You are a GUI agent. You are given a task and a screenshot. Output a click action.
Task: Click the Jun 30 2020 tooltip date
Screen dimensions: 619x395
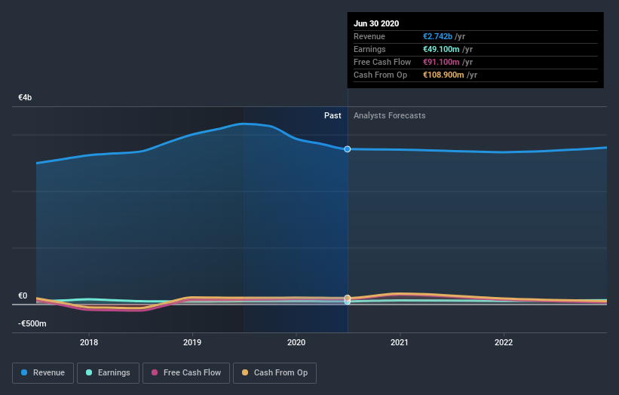pos(376,23)
